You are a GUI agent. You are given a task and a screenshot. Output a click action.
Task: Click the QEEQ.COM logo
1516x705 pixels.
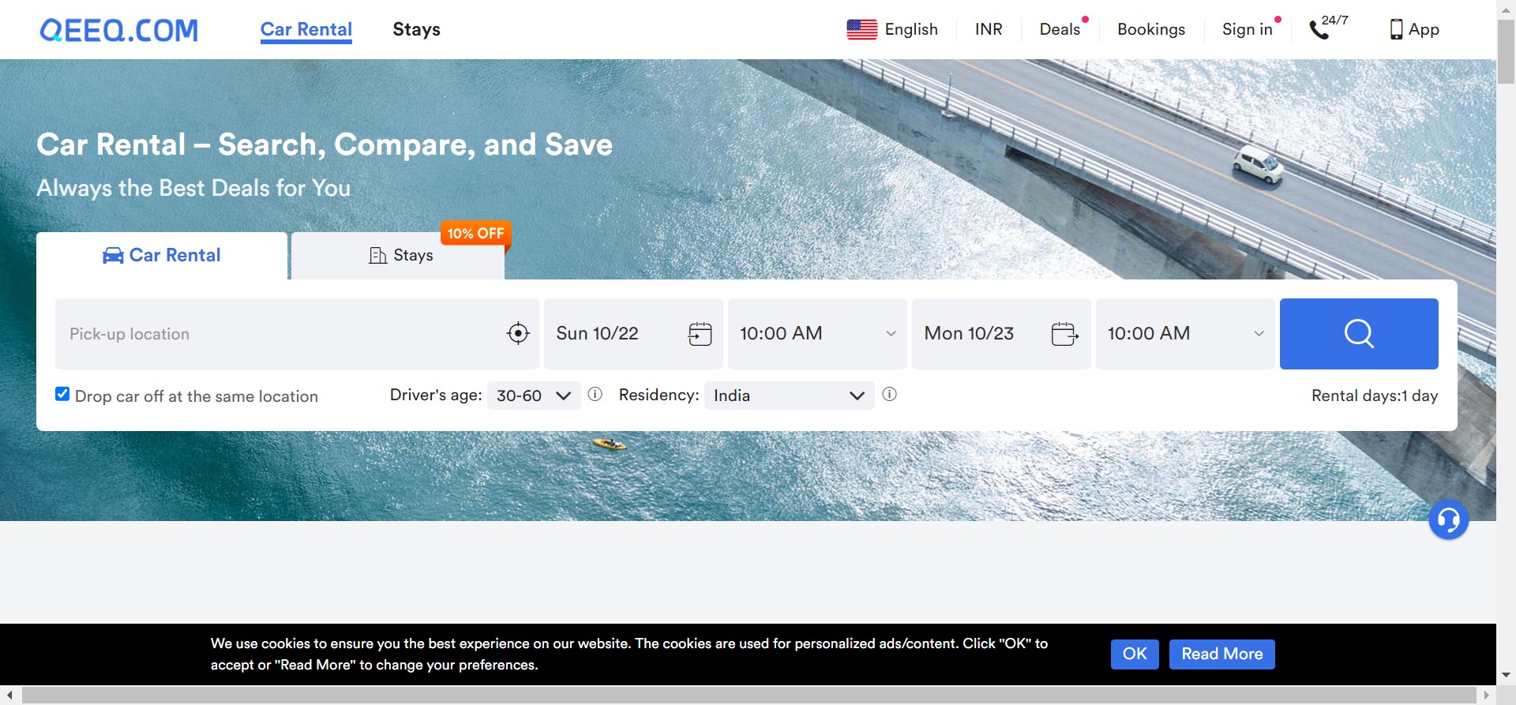point(119,30)
